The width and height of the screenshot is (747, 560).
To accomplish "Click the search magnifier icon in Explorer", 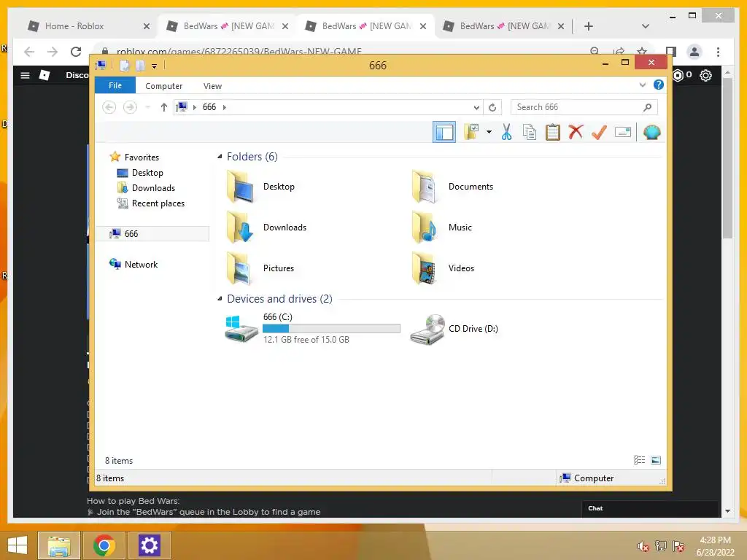I will click(647, 107).
